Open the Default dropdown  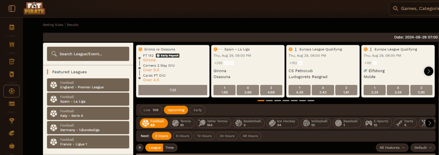tap(423, 148)
